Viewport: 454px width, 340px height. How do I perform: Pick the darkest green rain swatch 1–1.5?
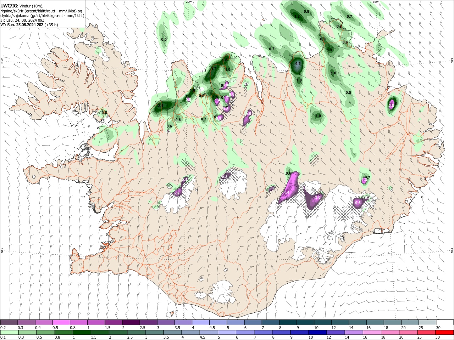pyautogui.click(x=82, y=332)
